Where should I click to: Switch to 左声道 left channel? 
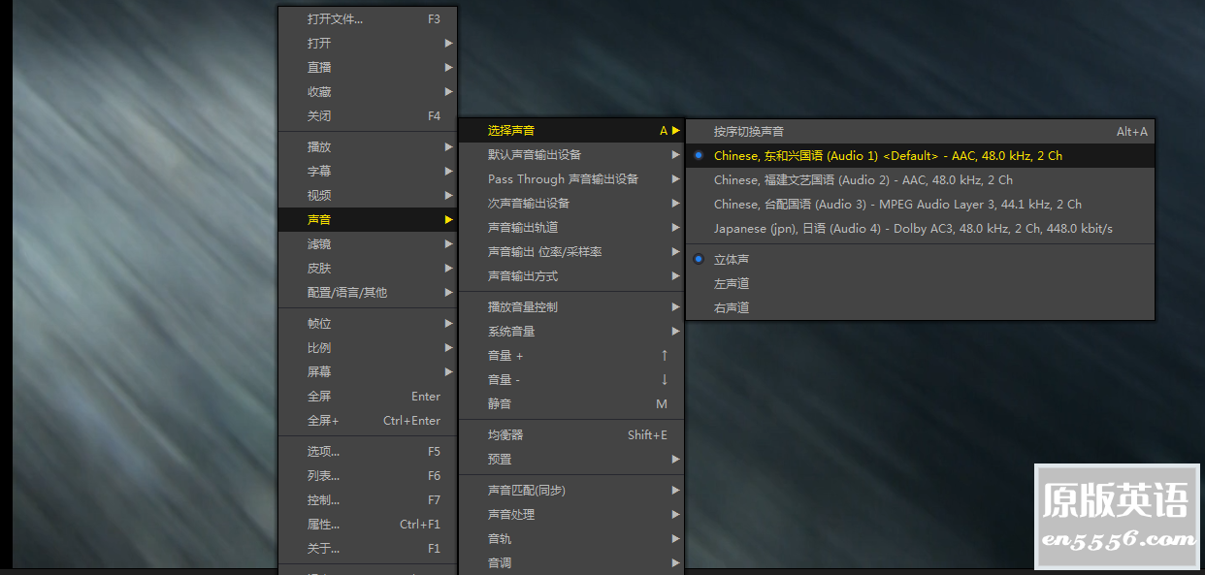pos(732,284)
